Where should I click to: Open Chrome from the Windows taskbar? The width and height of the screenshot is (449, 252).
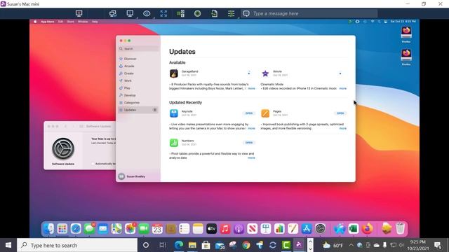[246, 245]
